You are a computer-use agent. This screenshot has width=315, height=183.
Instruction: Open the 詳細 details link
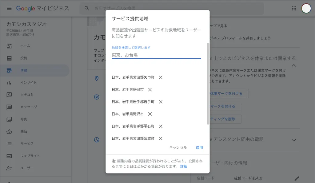[184, 166]
